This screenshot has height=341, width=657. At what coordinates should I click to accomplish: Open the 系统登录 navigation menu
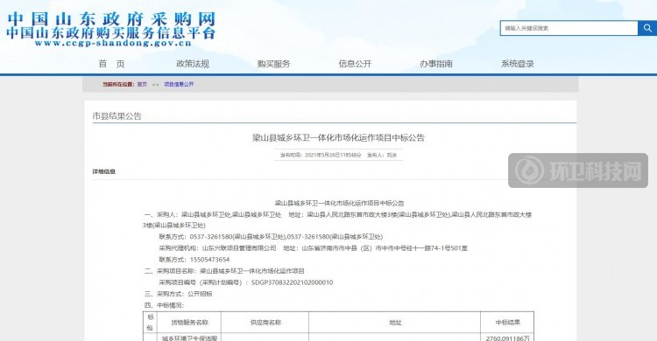coord(518,64)
